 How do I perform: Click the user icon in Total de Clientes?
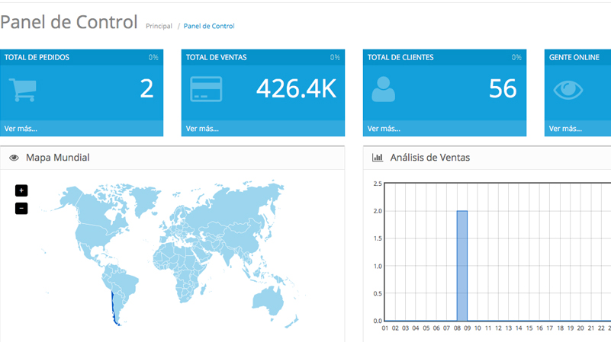click(x=383, y=89)
